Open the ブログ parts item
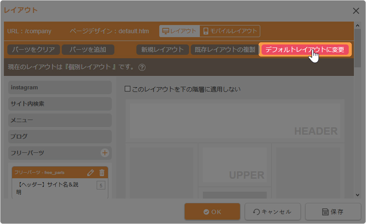Viewport: 366px width, 224px height. (60, 136)
